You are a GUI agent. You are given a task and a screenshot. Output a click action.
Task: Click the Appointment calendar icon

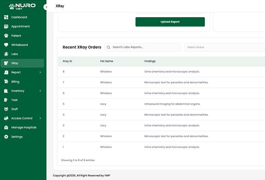6,26
